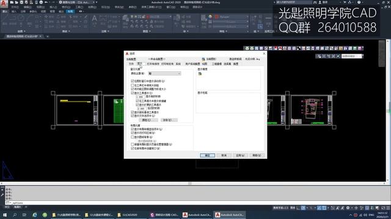Viewport: 391px width, 219px height.
Task: Switch to the second AutoCAD taskbar window
Action: [230, 215]
